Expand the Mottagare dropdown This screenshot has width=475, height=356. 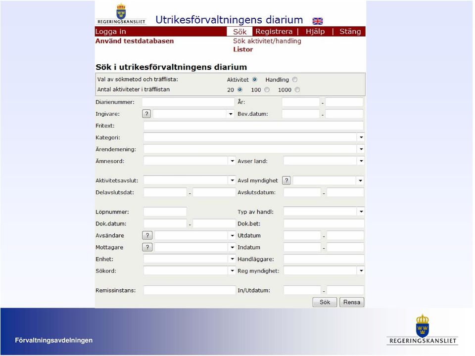pyautogui.click(x=232, y=247)
